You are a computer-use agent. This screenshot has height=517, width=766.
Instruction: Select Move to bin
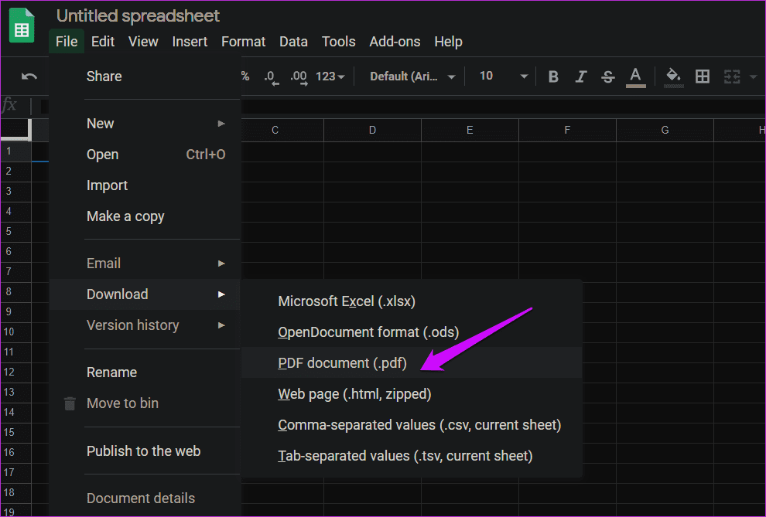coord(145,403)
